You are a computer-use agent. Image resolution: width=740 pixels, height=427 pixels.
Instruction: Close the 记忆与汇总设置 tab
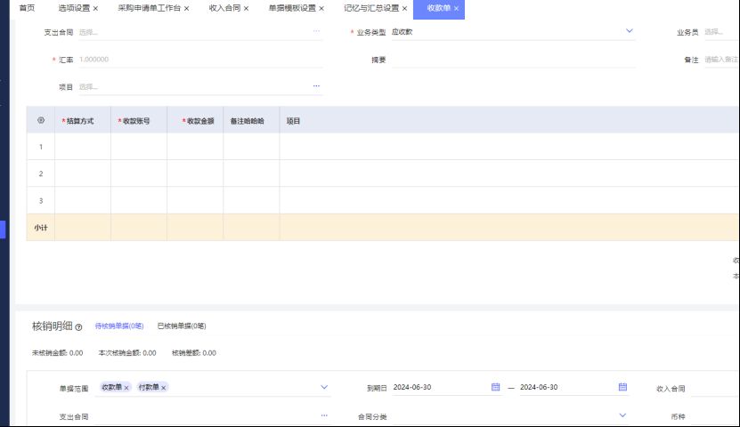pos(405,8)
